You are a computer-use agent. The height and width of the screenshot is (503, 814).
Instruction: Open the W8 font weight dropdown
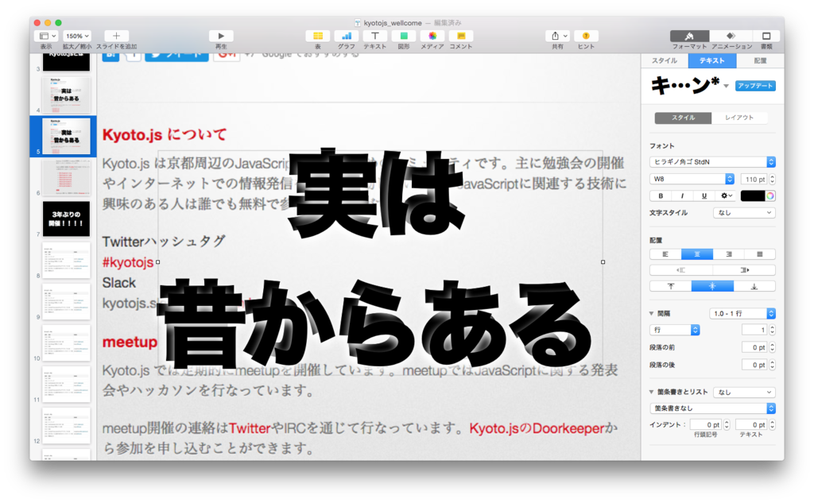(x=692, y=179)
